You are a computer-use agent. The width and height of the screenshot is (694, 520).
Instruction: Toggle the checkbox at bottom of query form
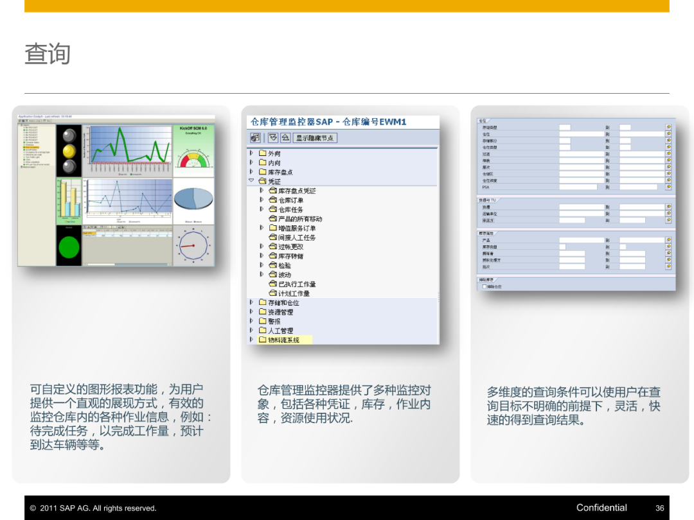pyautogui.click(x=485, y=286)
